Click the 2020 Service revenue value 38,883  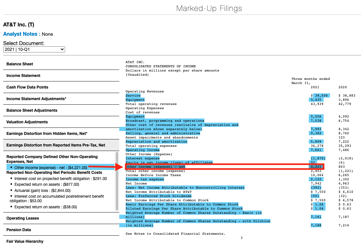click(347, 96)
